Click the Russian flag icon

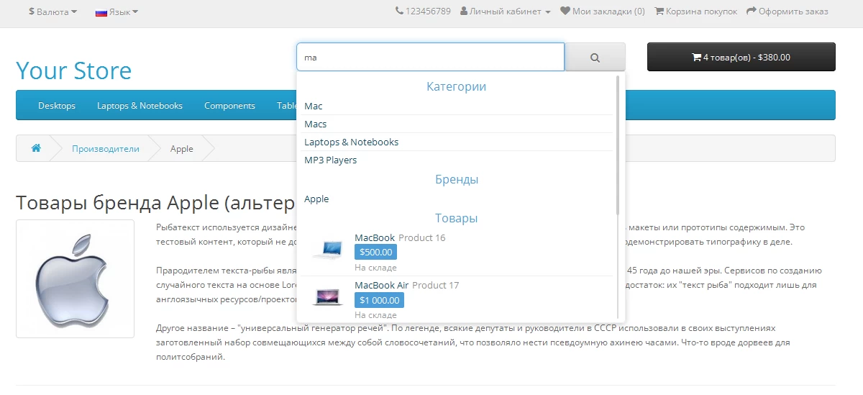point(101,12)
